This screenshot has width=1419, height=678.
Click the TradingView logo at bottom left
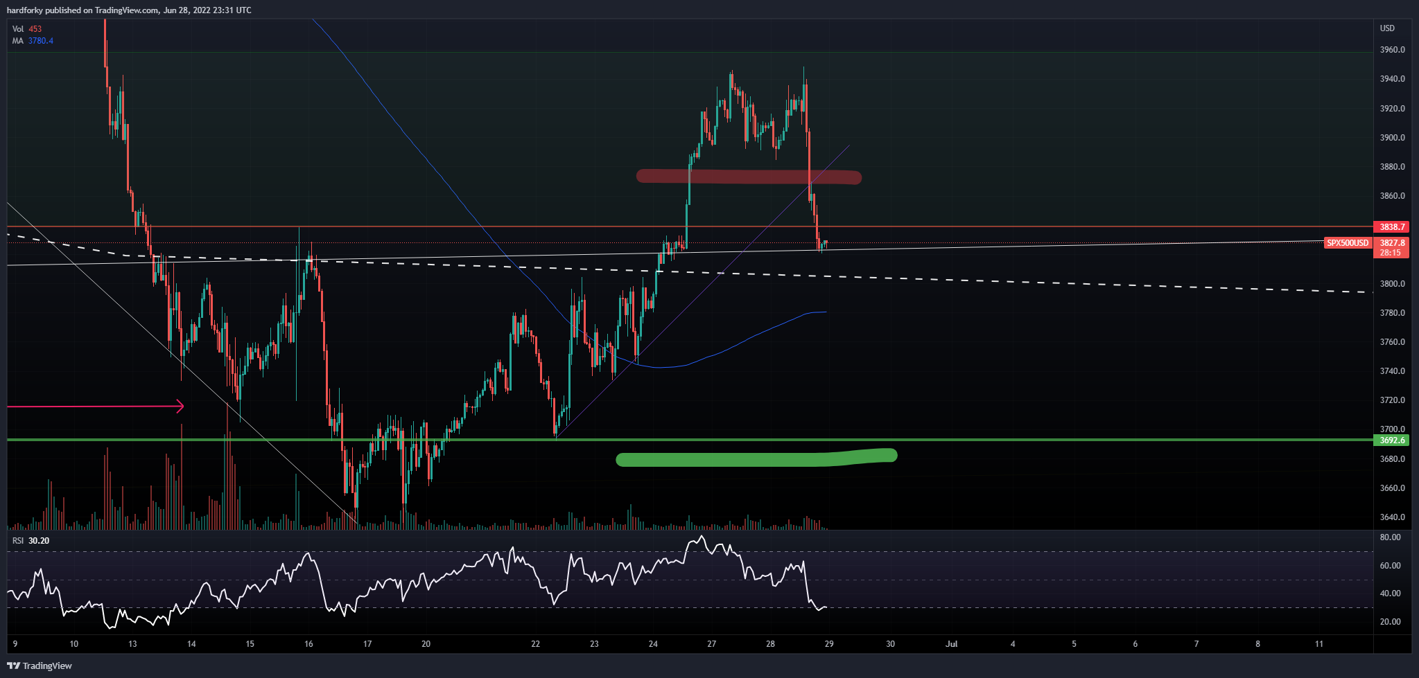point(40,666)
